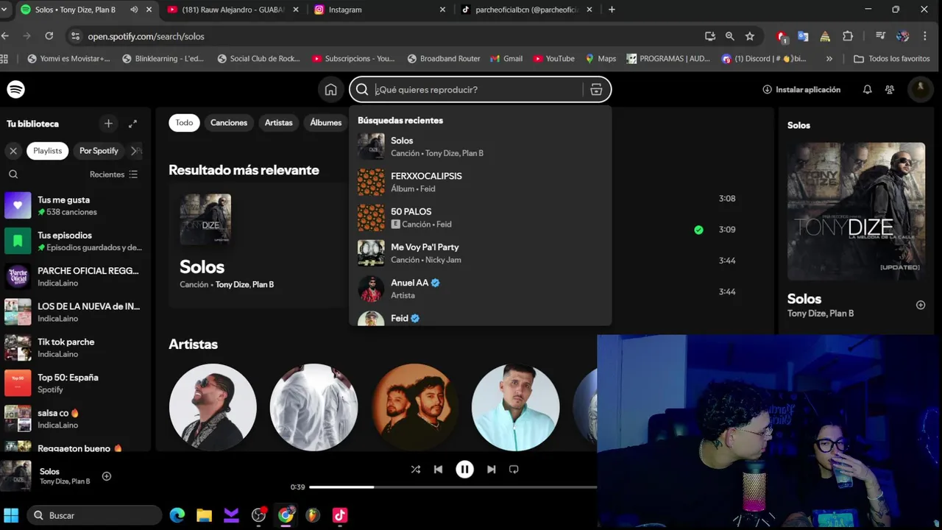Open the salsa co playlist
The width and height of the screenshot is (942, 530).
[75, 419]
